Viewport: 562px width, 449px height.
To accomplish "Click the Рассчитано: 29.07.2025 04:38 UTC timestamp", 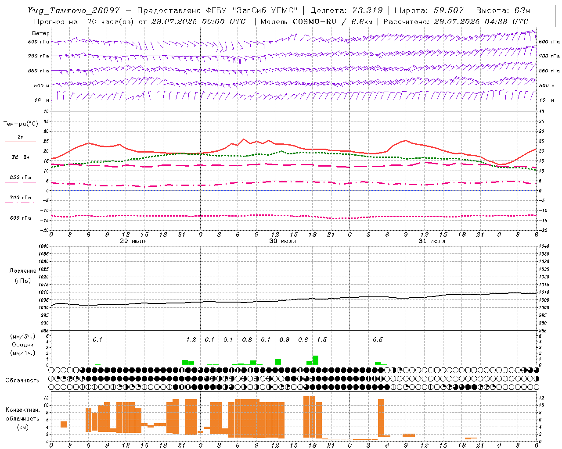I will pos(456,21).
